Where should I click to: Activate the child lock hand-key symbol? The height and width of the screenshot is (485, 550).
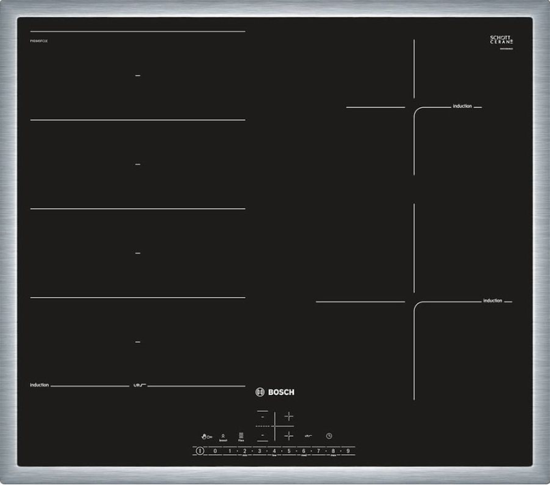pyautogui.click(x=207, y=435)
